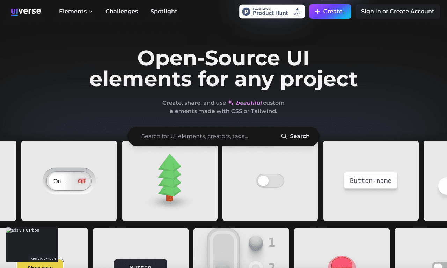This screenshot has height=268, width=447.
Task: Expand the Elements dropdown chevron
Action: (x=91, y=12)
